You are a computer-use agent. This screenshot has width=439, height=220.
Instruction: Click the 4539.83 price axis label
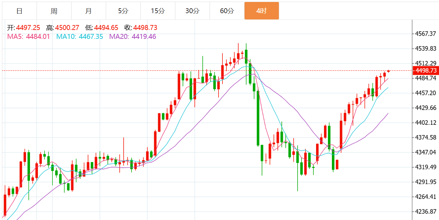coord(426,48)
